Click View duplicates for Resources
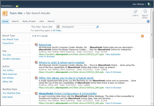The width and height of the screenshot is (154, 106). (113, 54)
